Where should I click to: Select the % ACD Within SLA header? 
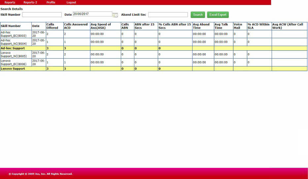[259, 26]
